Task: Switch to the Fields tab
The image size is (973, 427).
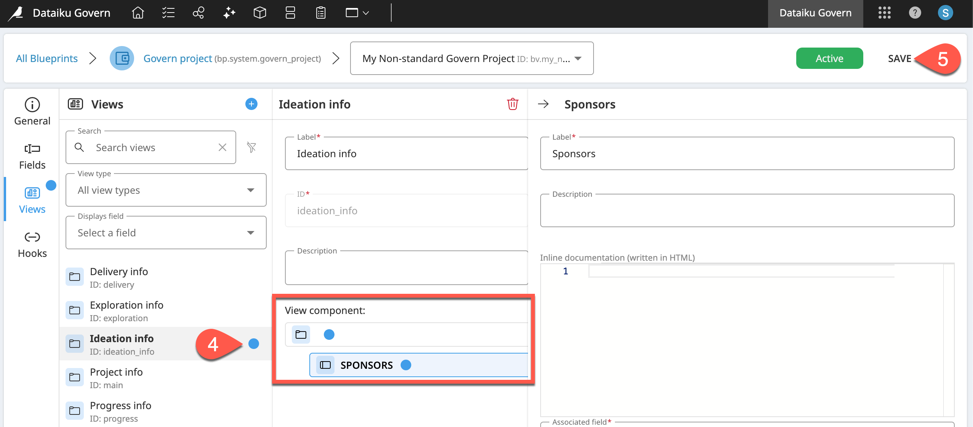Action: click(x=32, y=156)
